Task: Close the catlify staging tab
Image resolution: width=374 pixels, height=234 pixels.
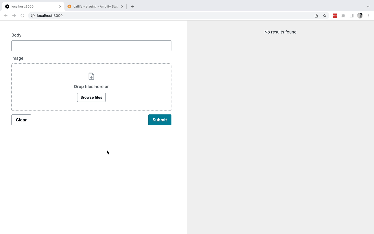Action: [x=122, y=6]
